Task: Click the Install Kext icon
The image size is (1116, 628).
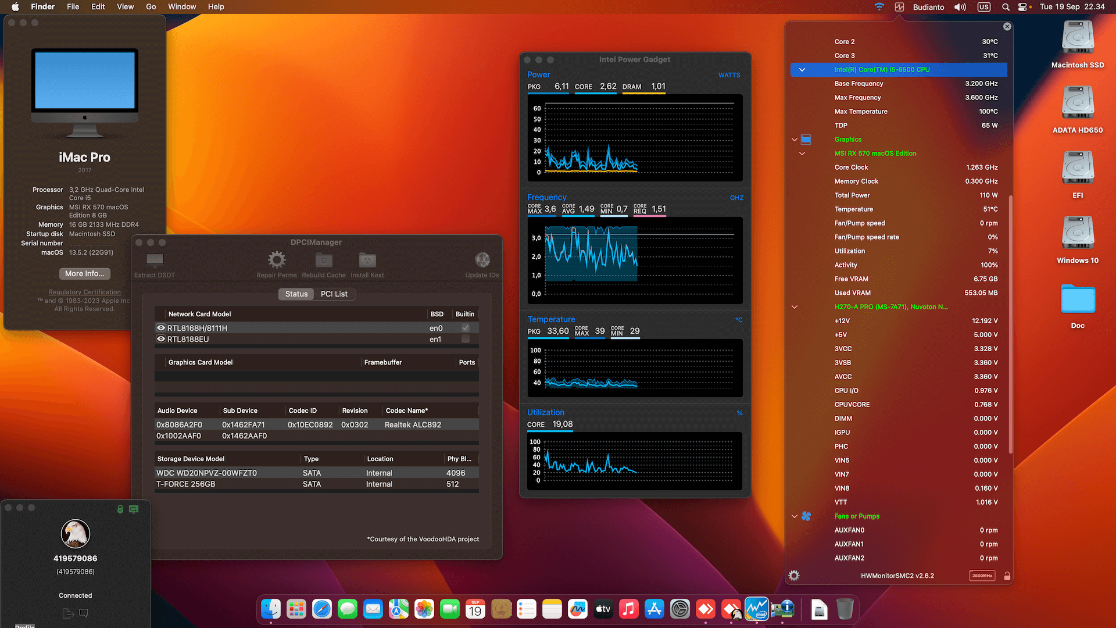Action: pos(367,261)
